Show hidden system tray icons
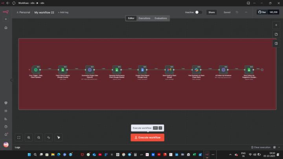 tap(230, 155)
